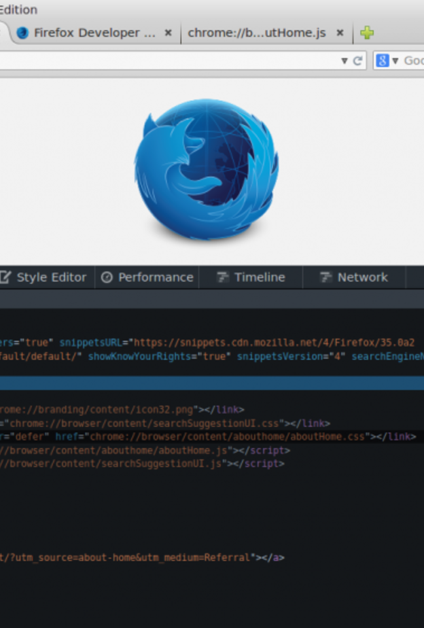
Task: Click the Google search engine icon
Action: tap(382, 60)
